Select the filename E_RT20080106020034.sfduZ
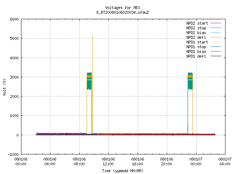 click(x=123, y=12)
